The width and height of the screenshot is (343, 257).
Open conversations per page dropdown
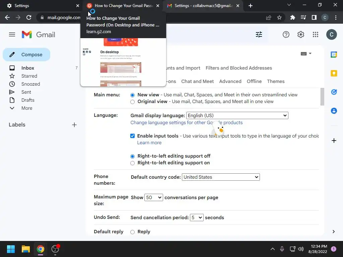point(153,197)
